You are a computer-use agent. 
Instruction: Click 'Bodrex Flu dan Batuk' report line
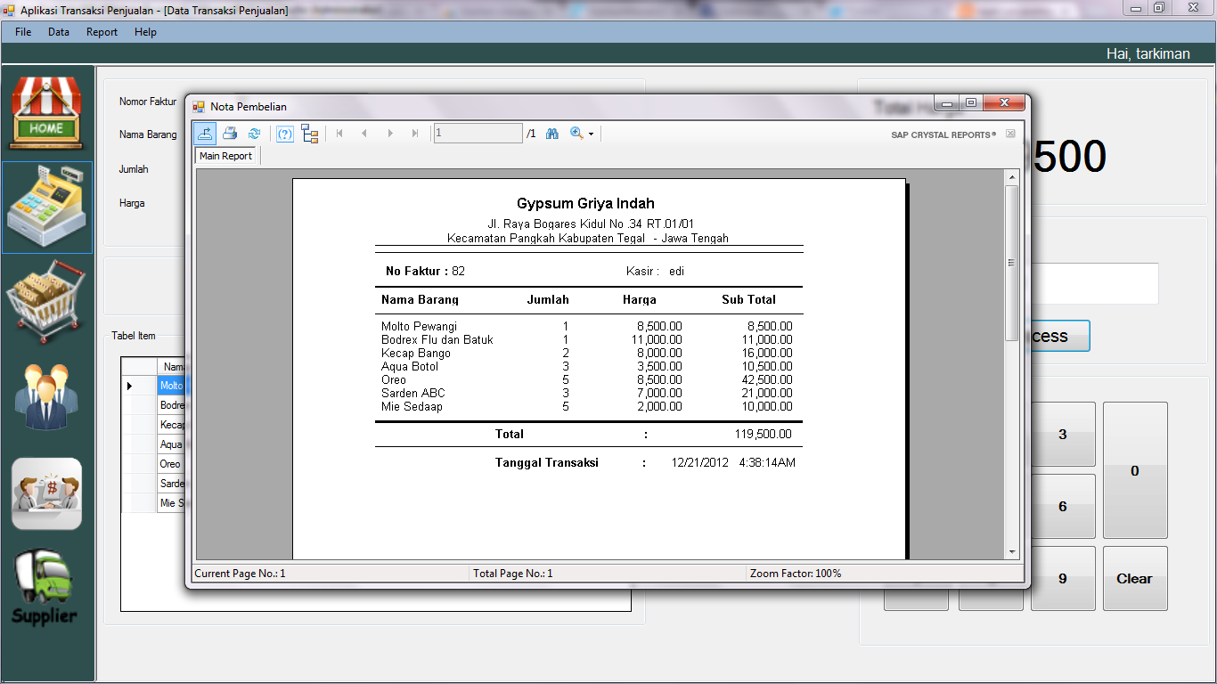(437, 340)
